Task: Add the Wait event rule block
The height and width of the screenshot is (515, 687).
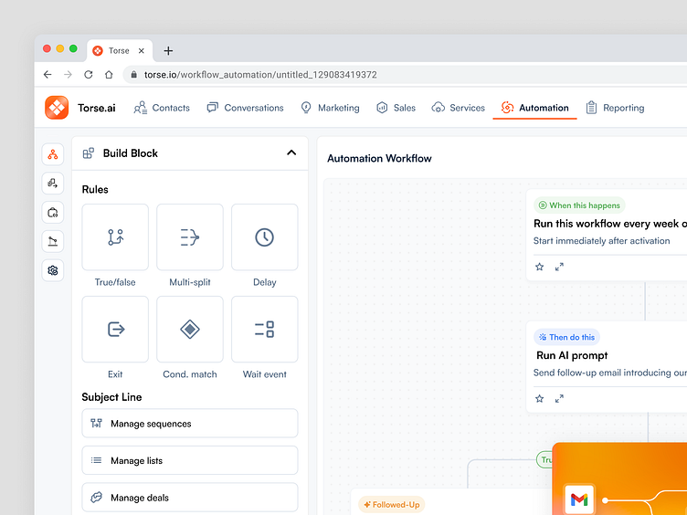Action: [x=265, y=329]
